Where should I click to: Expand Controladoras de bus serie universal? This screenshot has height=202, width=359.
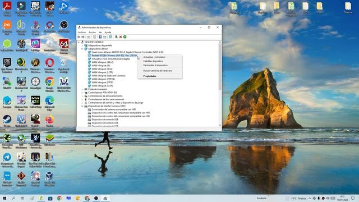(82, 99)
